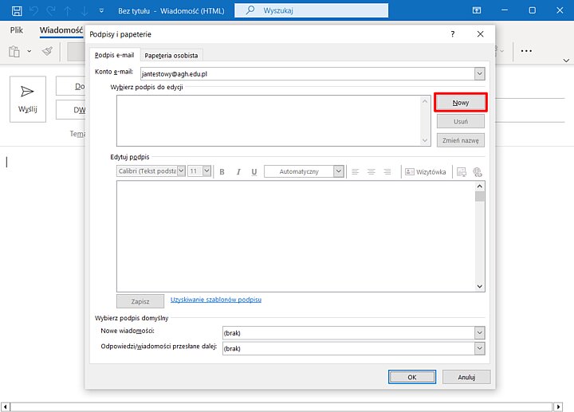Open the Plik menu
Image resolution: width=574 pixels, height=412 pixels.
(17, 30)
